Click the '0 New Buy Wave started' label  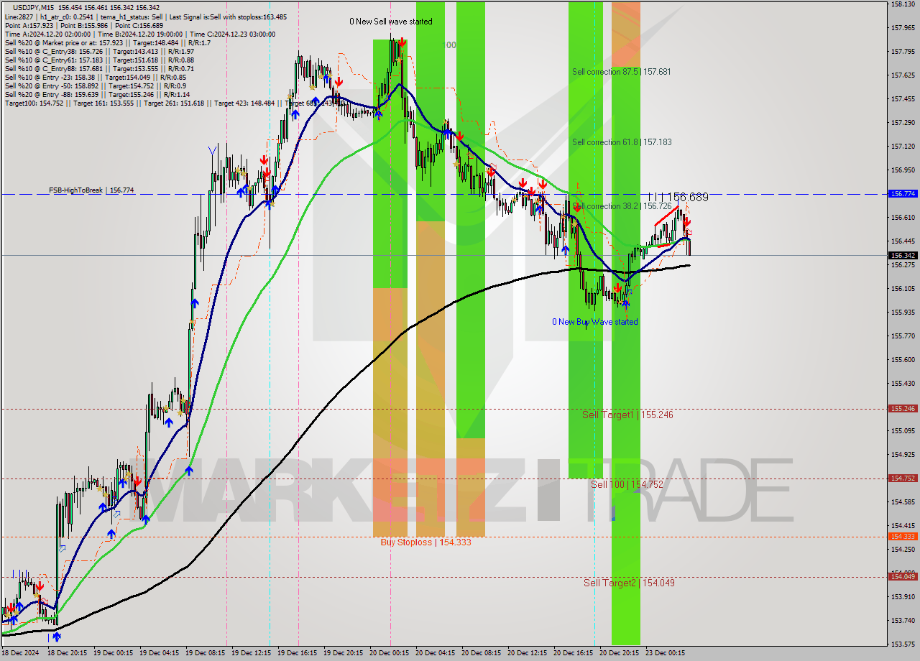594,322
